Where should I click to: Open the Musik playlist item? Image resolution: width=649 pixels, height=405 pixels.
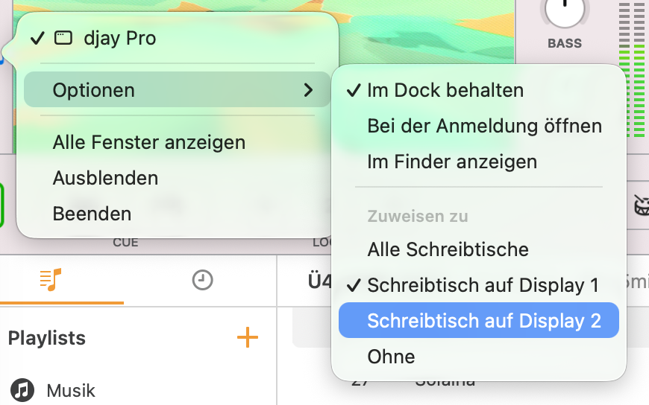coord(71,390)
